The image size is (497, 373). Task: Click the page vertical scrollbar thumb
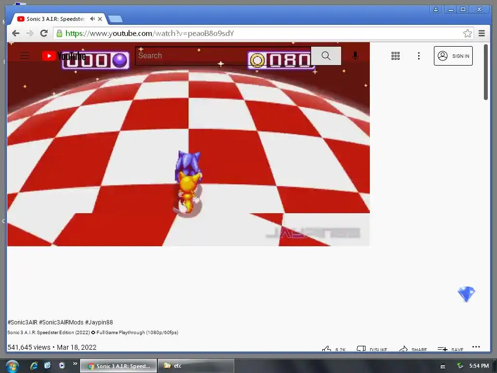point(485,72)
